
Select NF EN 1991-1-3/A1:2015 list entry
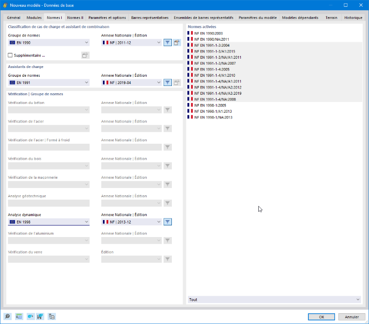(274, 51)
